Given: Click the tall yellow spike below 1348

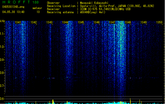Looking at the screenshot, I should pyautogui.click(x=130, y=101).
